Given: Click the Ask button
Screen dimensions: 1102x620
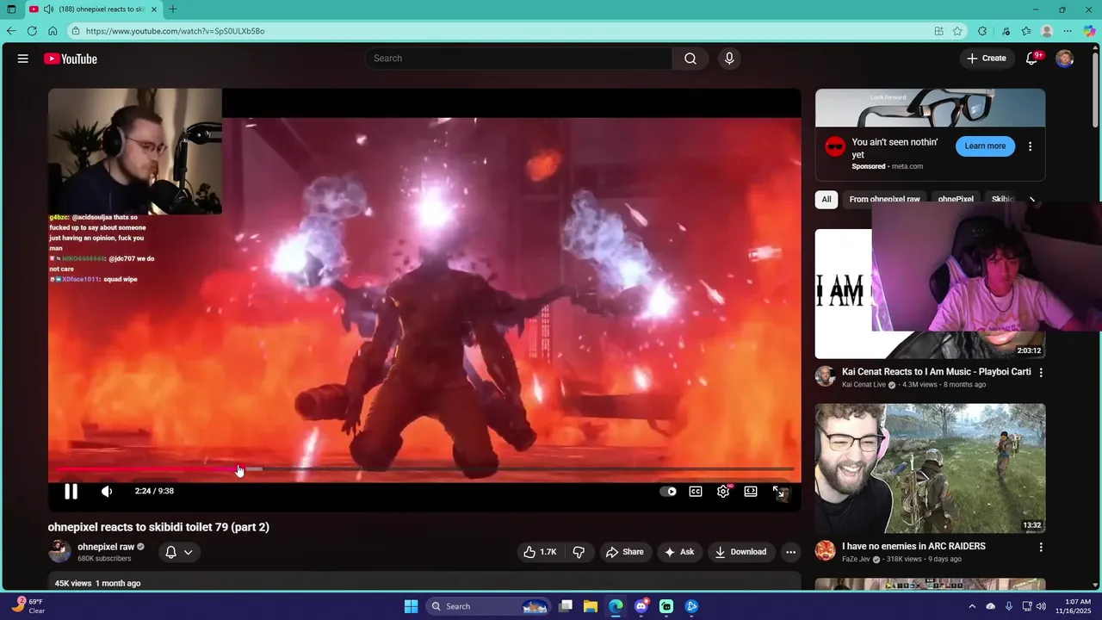Looking at the screenshot, I should click(x=679, y=552).
